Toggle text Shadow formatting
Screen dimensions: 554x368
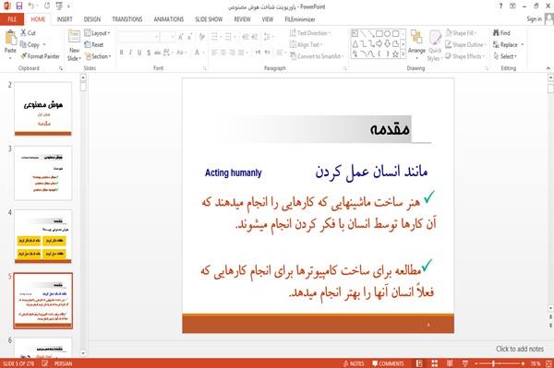tap(149, 53)
